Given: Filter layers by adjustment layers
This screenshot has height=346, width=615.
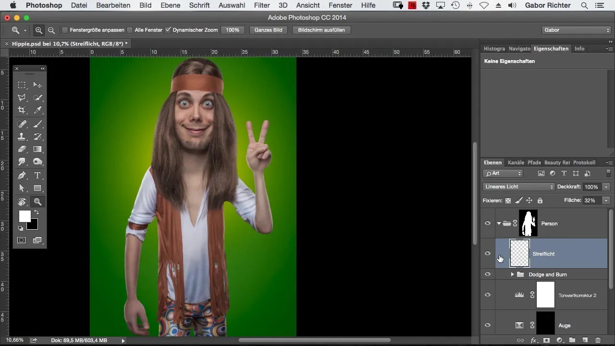Looking at the screenshot, I should coord(553,173).
